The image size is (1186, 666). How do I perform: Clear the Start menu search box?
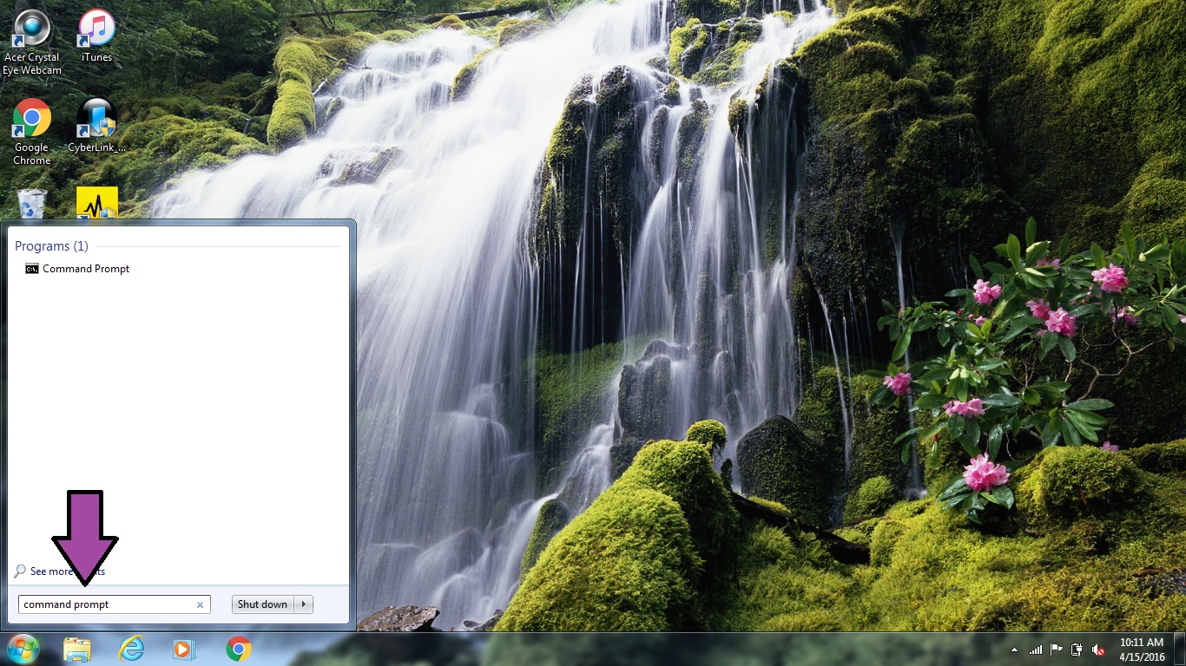pos(201,604)
